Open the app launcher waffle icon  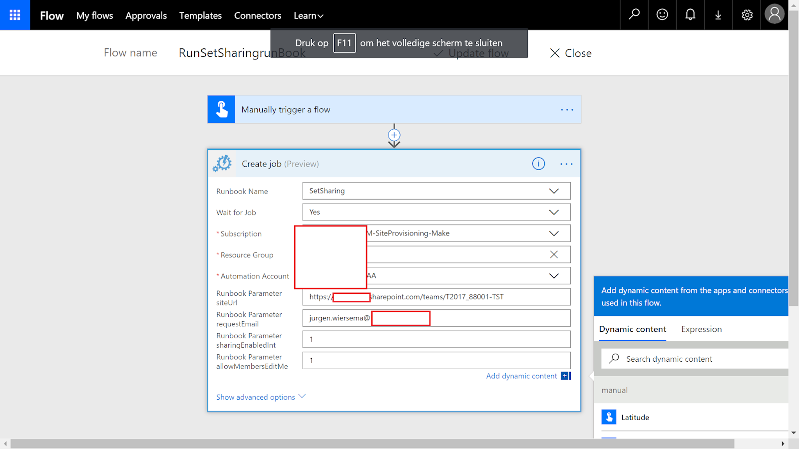coord(14,15)
